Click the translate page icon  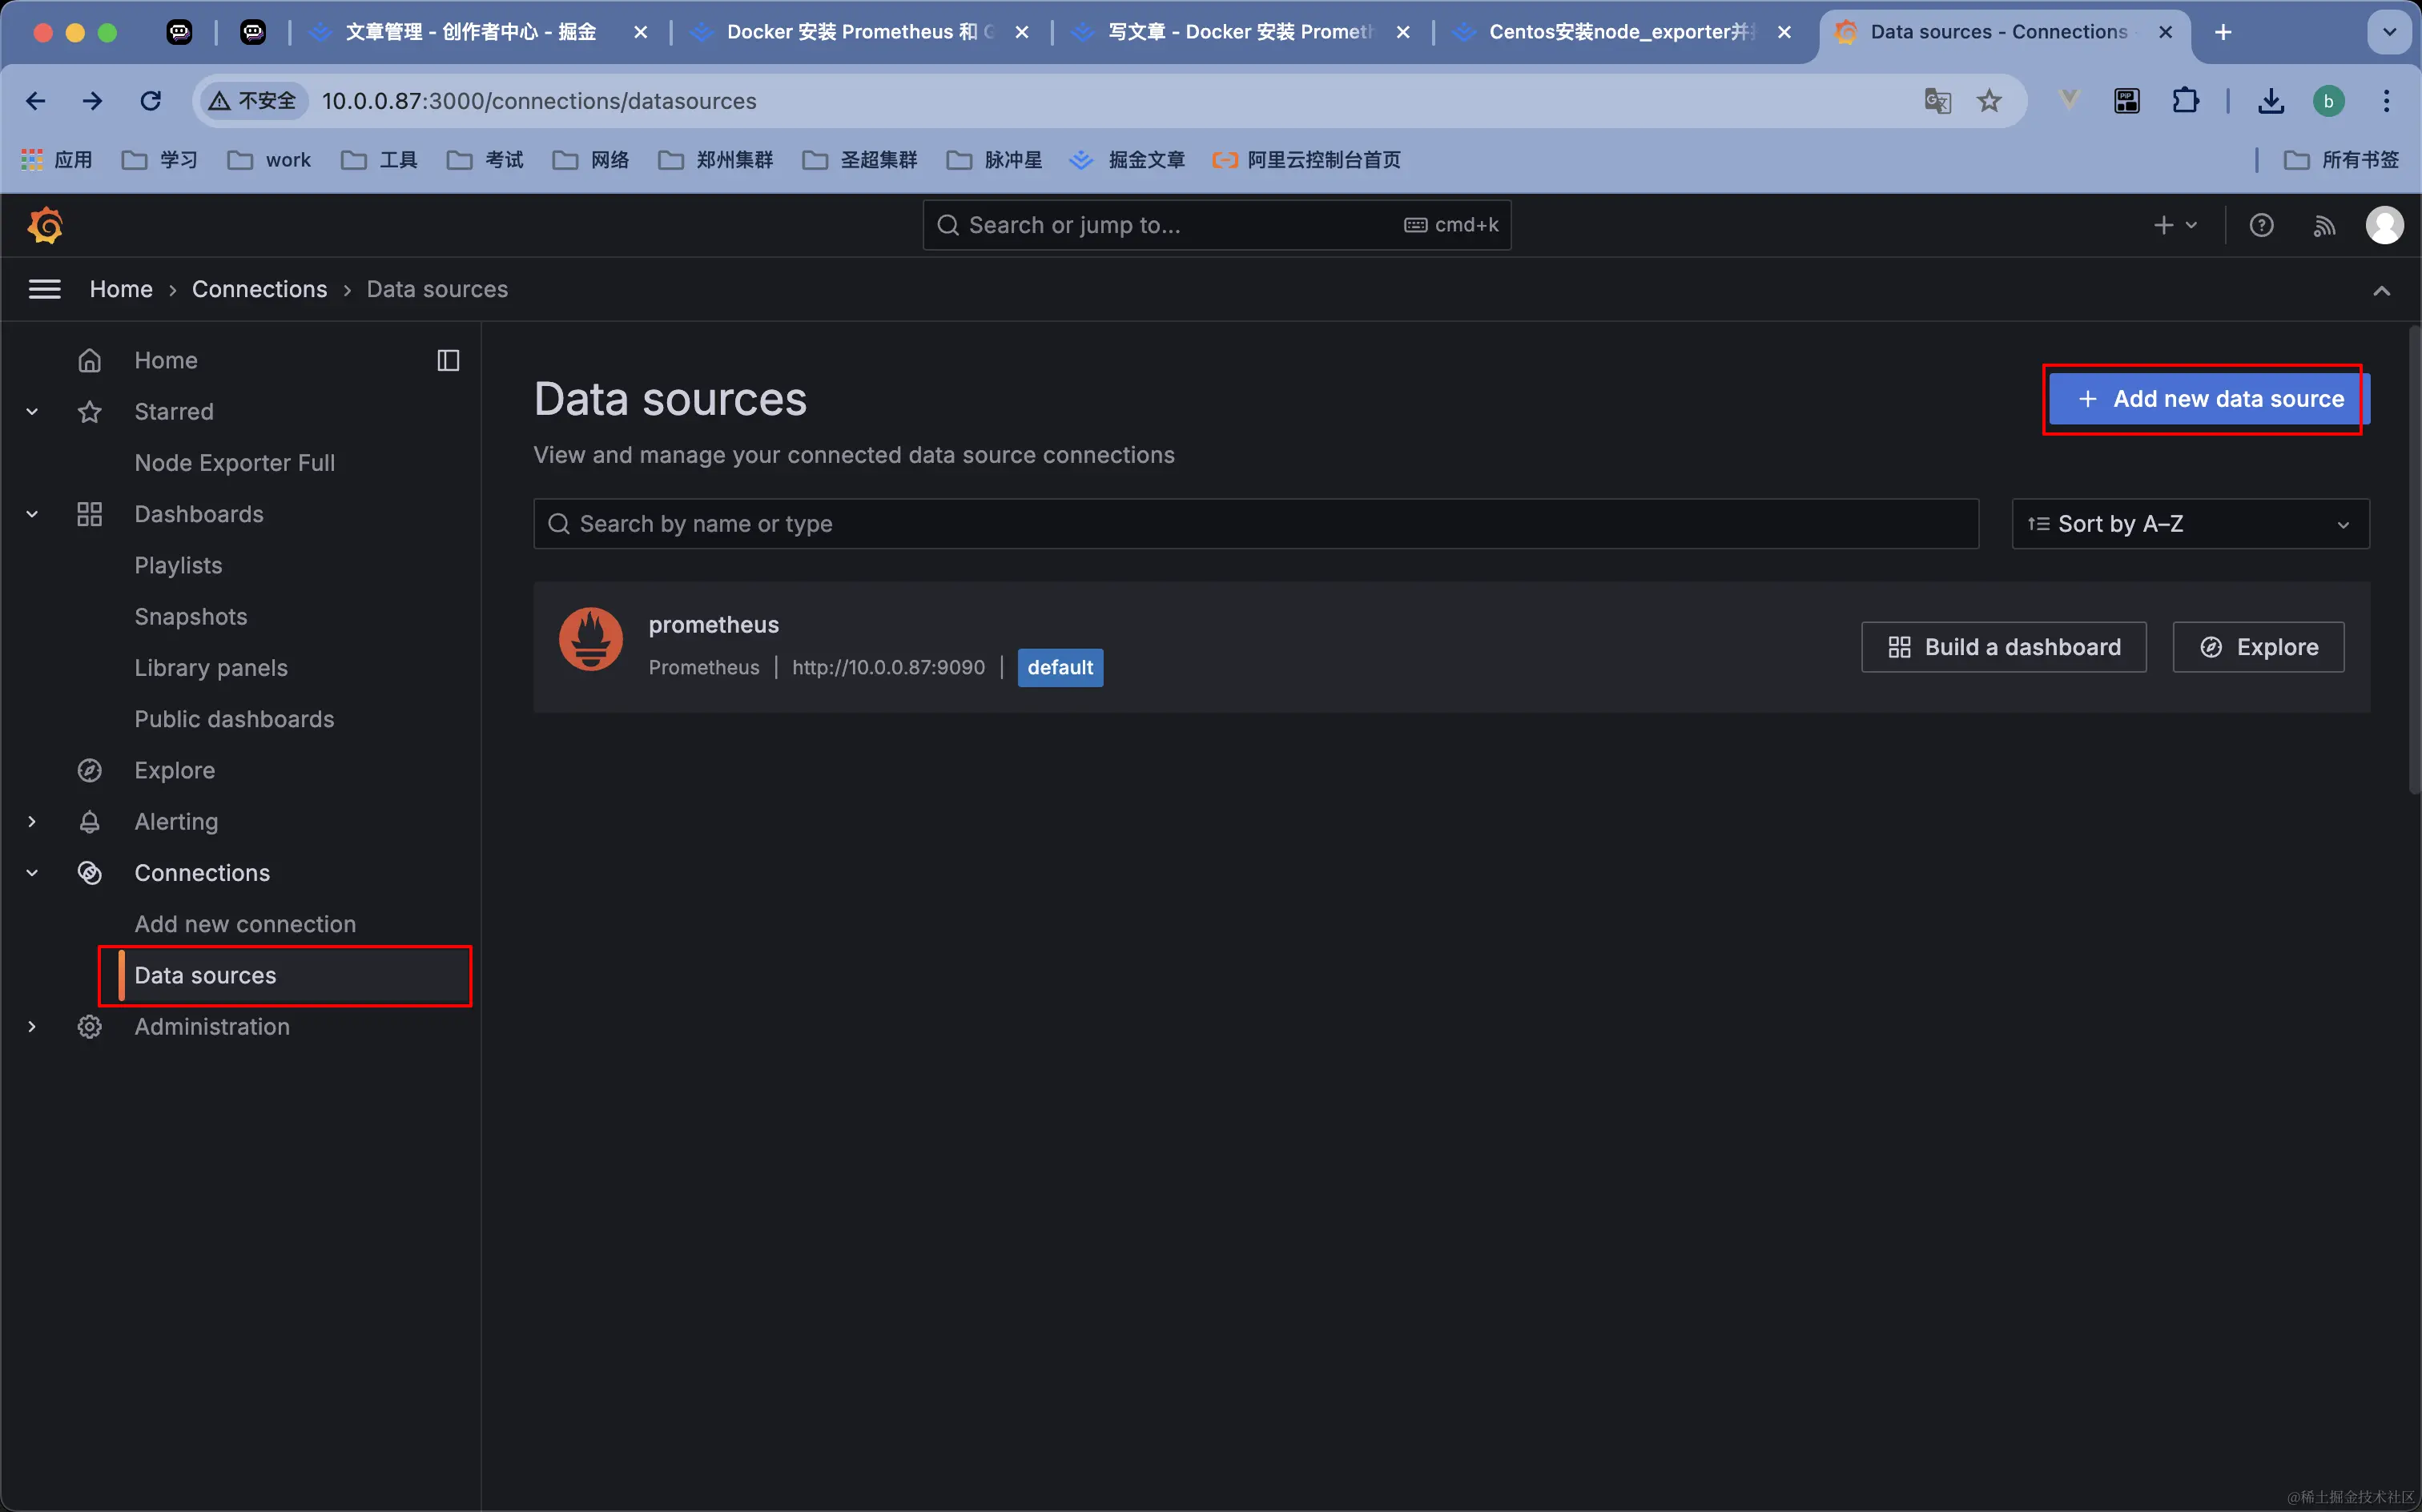1937,101
